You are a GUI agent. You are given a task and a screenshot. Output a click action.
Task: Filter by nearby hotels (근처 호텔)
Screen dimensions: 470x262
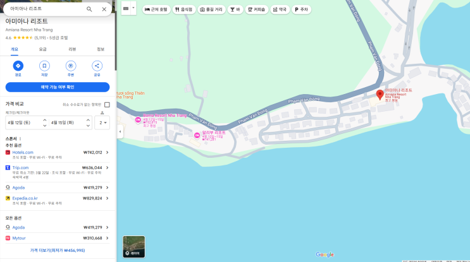coord(156,9)
